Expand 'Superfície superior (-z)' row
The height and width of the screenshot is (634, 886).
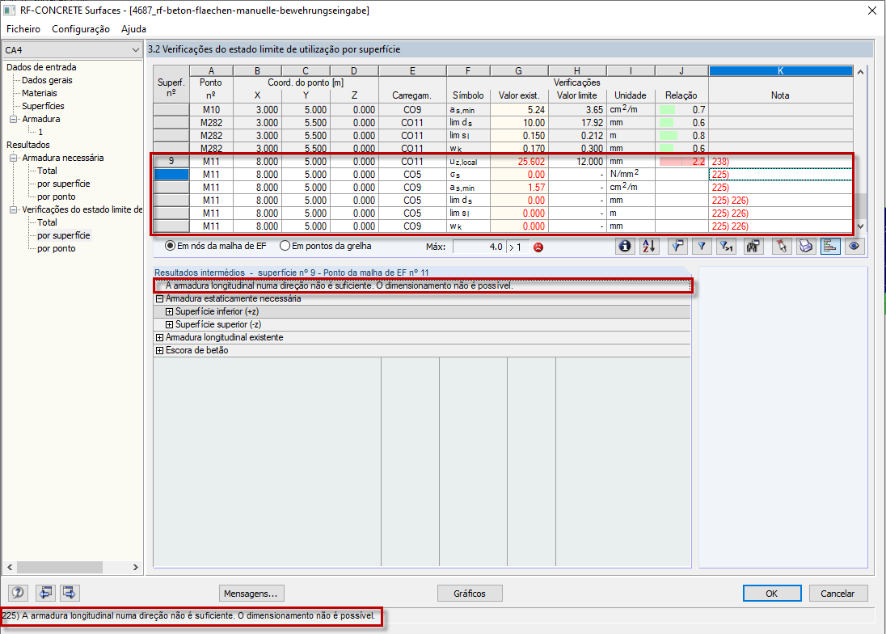point(169,325)
